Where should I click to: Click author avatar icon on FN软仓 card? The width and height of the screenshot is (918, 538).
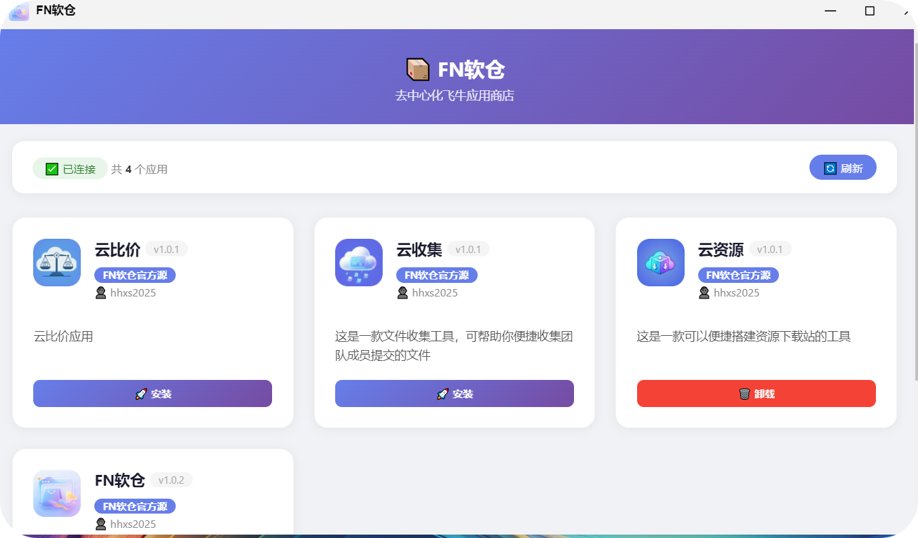(101, 524)
